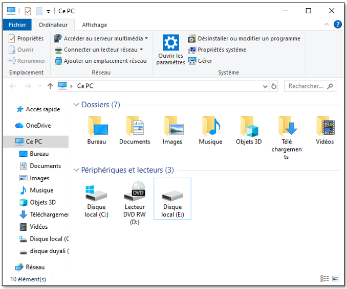Click the Ouvrir les paramètres gear icon
Screen dimensions: 347x289
tap(170, 43)
